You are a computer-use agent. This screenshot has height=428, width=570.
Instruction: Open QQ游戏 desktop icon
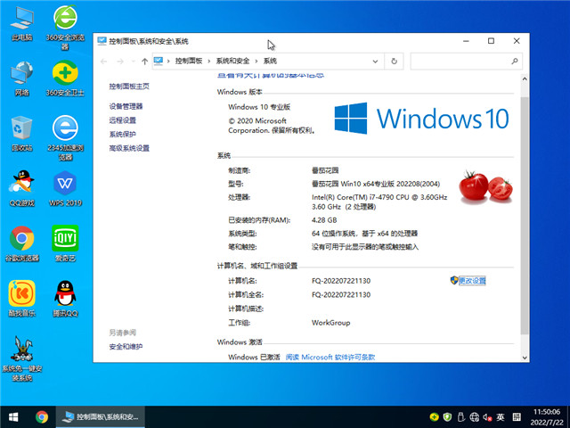tap(21, 188)
